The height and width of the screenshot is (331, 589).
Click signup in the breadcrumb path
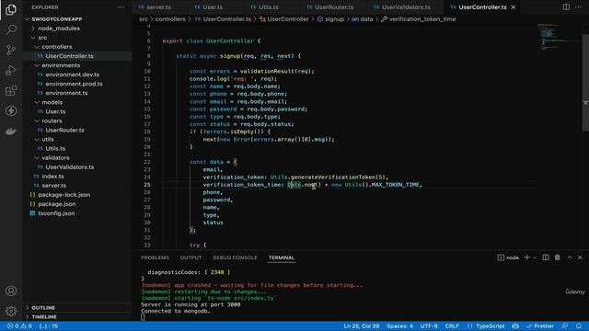point(334,19)
